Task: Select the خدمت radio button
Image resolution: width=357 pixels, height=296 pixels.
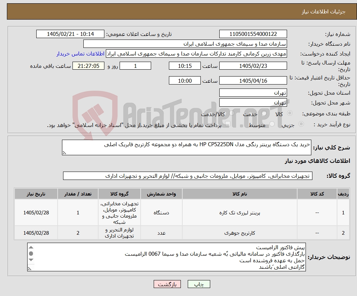Action: (x=264, y=113)
